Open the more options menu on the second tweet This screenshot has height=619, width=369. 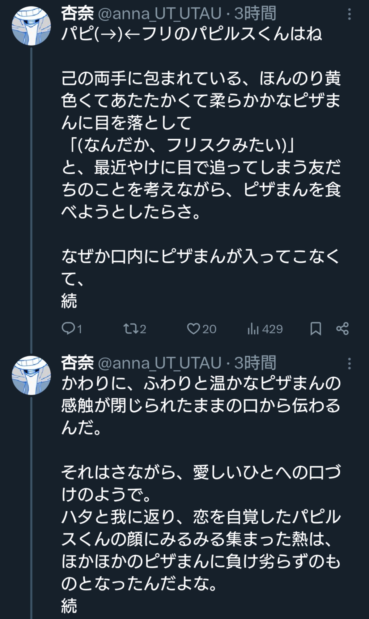click(x=350, y=364)
